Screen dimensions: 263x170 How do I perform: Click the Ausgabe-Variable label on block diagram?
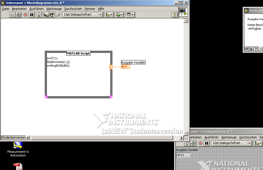coord(133,62)
